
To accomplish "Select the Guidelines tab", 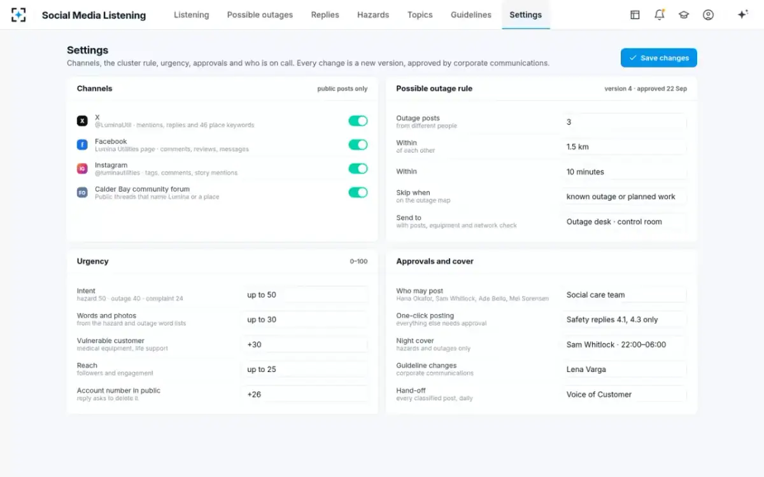I will [x=471, y=15].
